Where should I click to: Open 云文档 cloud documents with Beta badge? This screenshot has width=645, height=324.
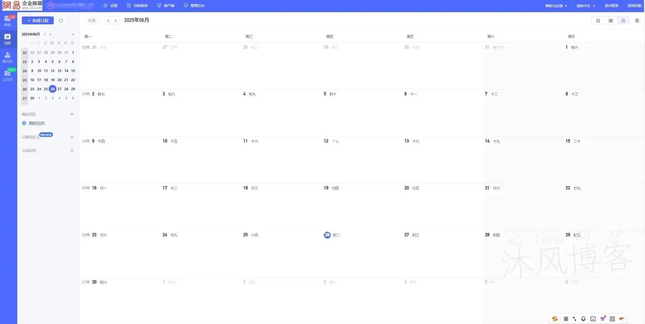click(x=8, y=75)
